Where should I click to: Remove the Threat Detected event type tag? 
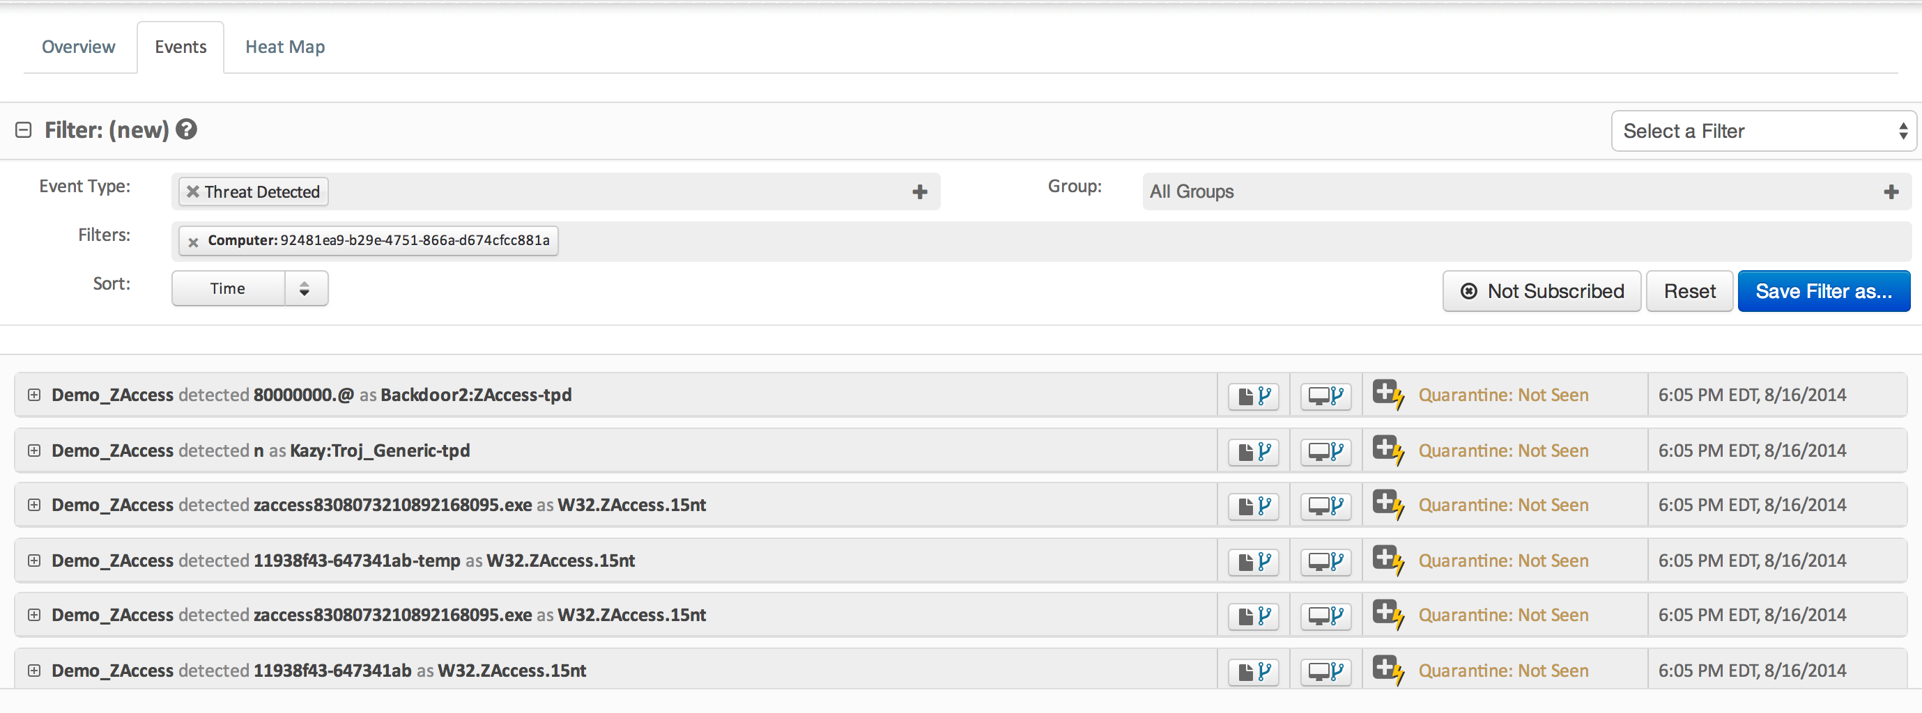click(192, 191)
